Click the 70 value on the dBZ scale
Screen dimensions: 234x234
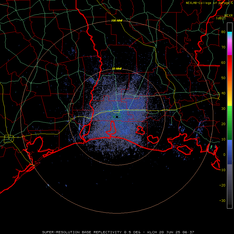223,47
